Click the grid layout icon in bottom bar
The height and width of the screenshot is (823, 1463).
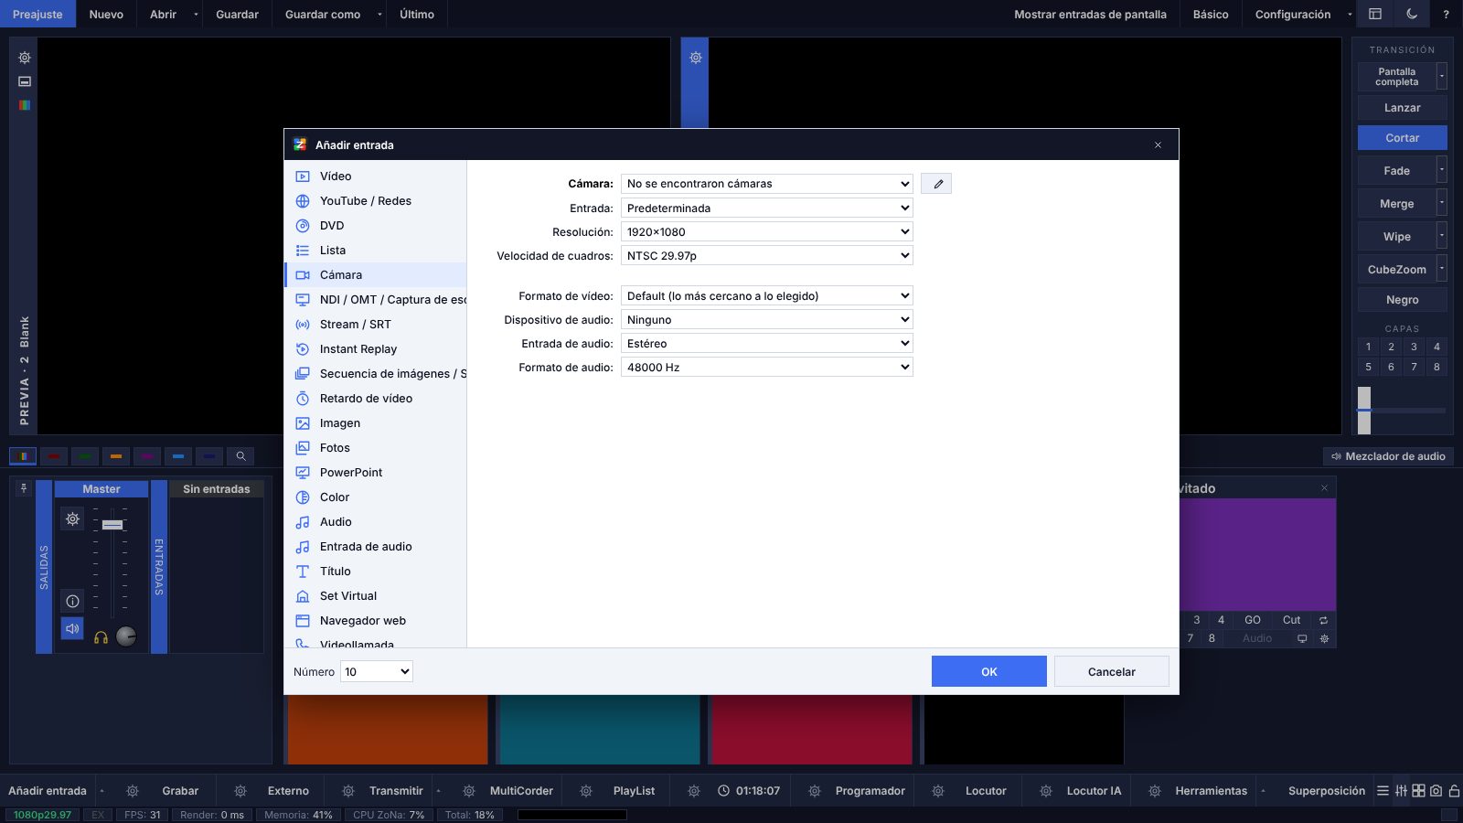(1418, 791)
